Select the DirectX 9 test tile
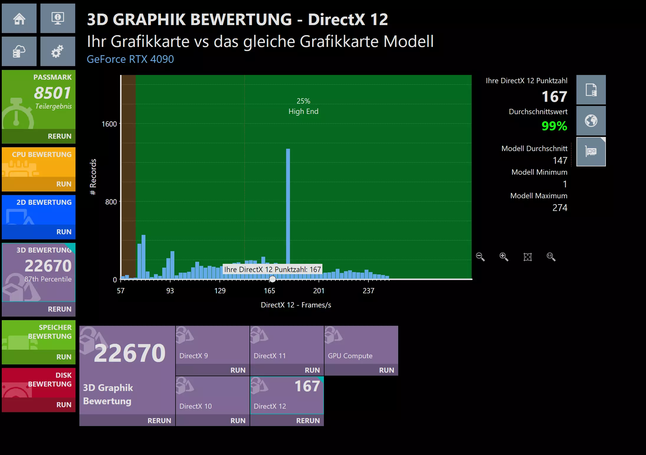The height and width of the screenshot is (455, 646). point(213,345)
